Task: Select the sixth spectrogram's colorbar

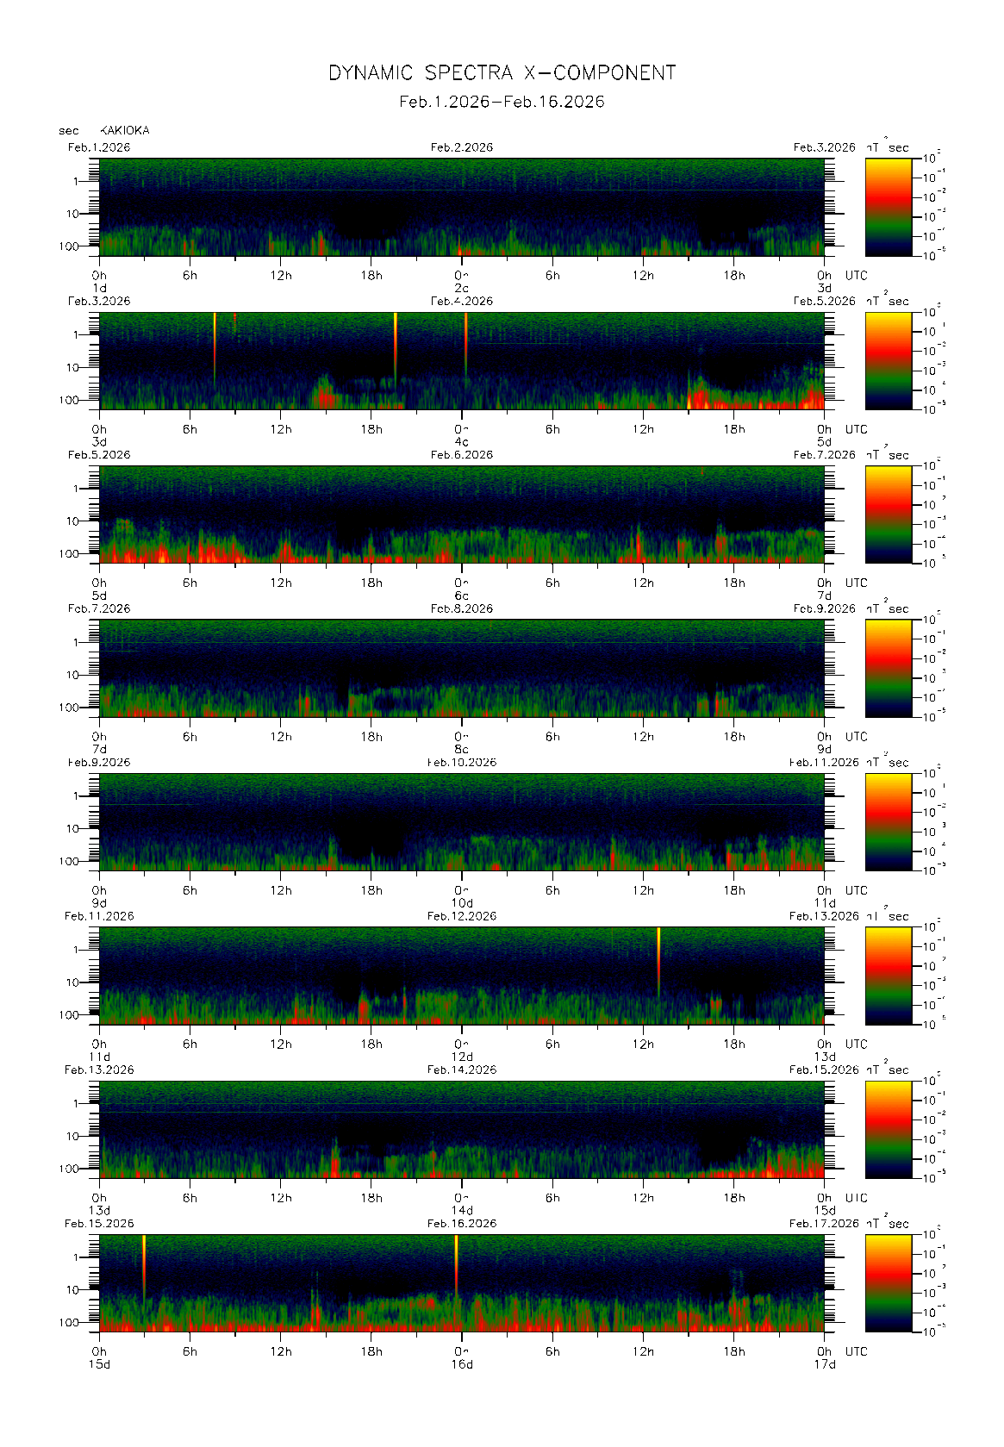Action: coord(888,976)
